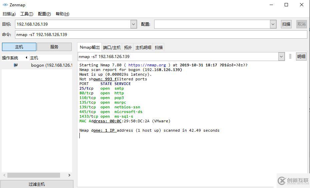Click the 配置 profile combo field
This screenshot has height=188, width=310.
pyautogui.click(x=212, y=24)
